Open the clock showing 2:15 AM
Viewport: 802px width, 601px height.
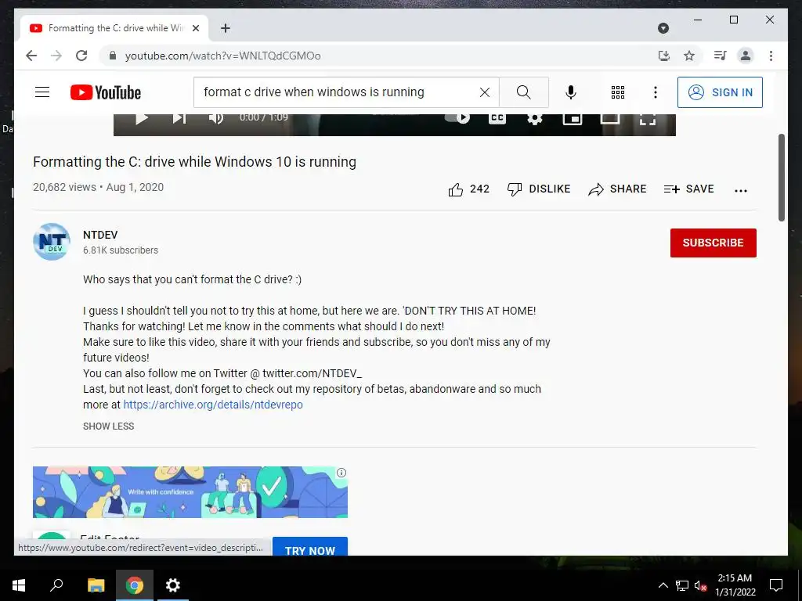point(735,585)
